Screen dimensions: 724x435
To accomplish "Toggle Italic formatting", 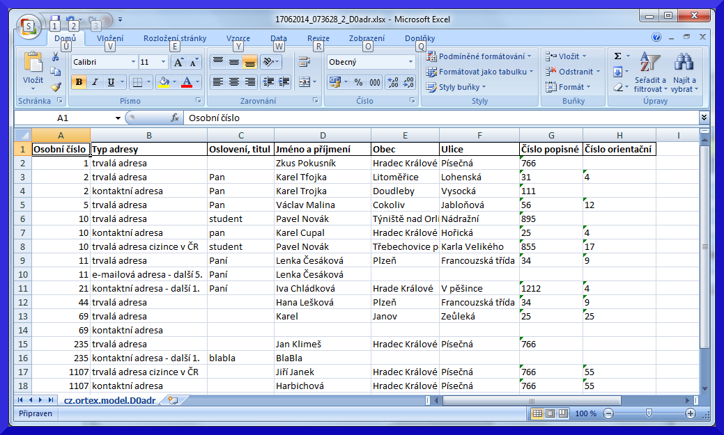I will pyautogui.click(x=95, y=82).
